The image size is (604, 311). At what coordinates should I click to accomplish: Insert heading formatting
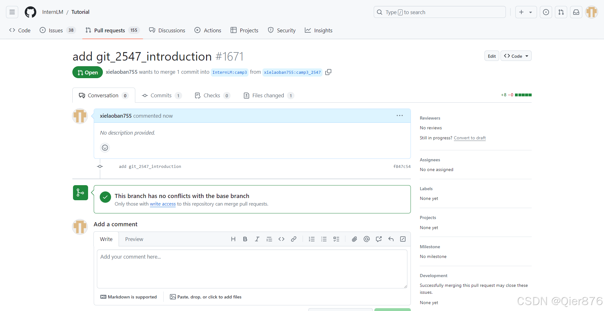click(x=233, y=239)
